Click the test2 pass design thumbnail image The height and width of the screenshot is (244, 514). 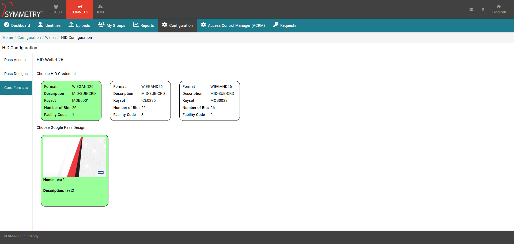pos(75,157)
